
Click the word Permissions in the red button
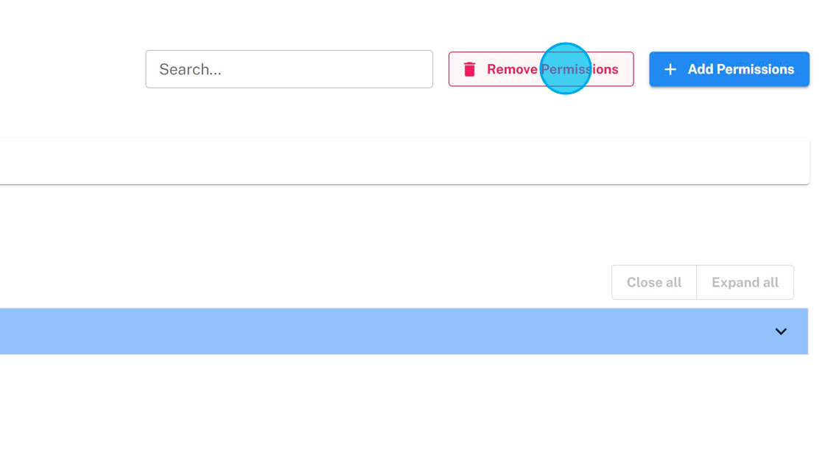580,69
